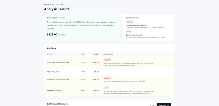Click the Questions to ask heading
This screenshot has height=106, width=219.
tap(132, 18)
